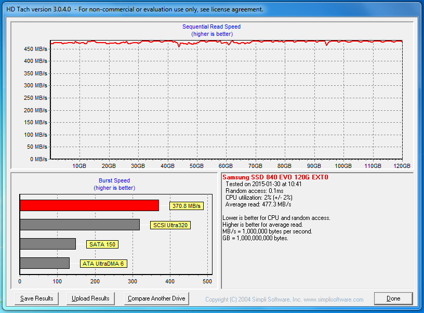The width and height of the screenshot is (424, 313).
Task: Click the 500 tick on burst axis
Action: coord(207,281)
